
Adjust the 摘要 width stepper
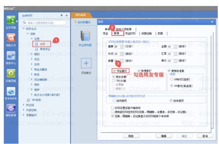(122, 46)
